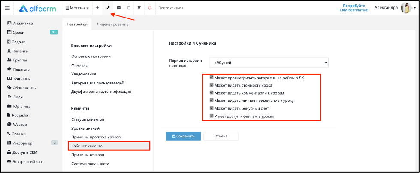Open the '±90 дней' period dropdown

pyautogui.click(x=269, y=63)
